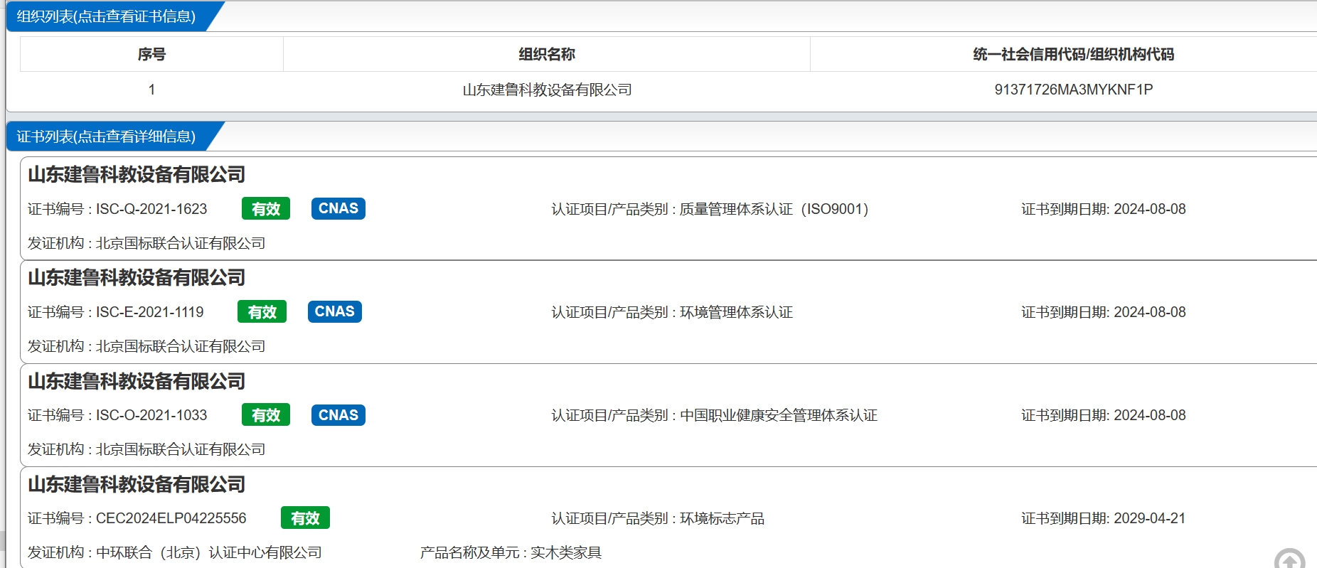The image size is (1317, 568).
Task: Click 环境标志产品 category text
Action: click(x=722, y=518)
